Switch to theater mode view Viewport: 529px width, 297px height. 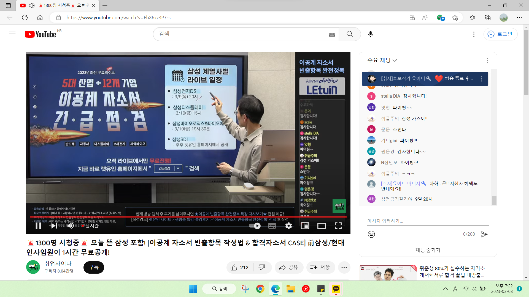322,226
